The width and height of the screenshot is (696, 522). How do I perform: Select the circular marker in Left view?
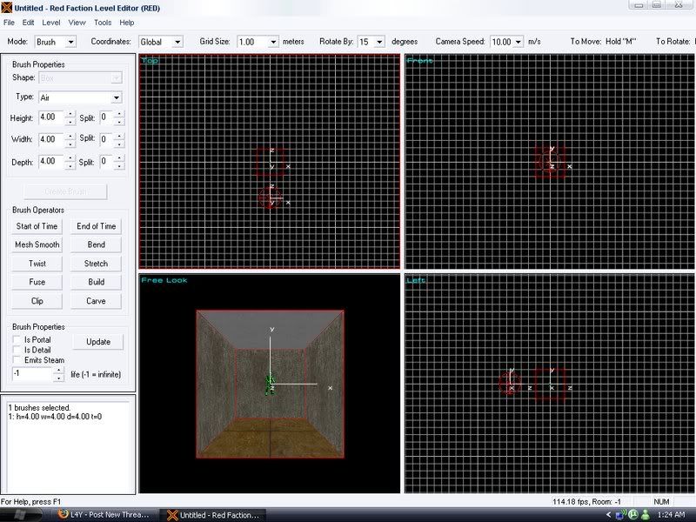(x=510, y=383)
